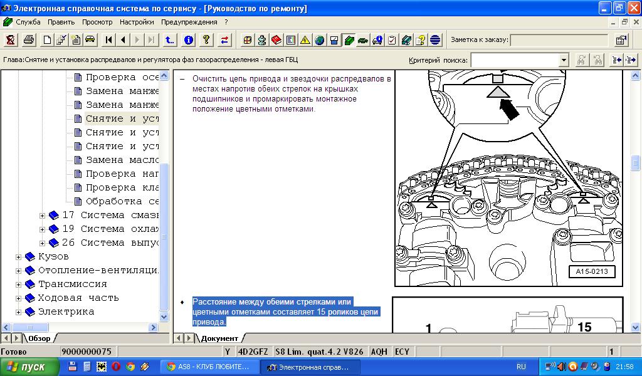Switch to the Обзор tab
This screenshot has width=642, height=376.
39,338
